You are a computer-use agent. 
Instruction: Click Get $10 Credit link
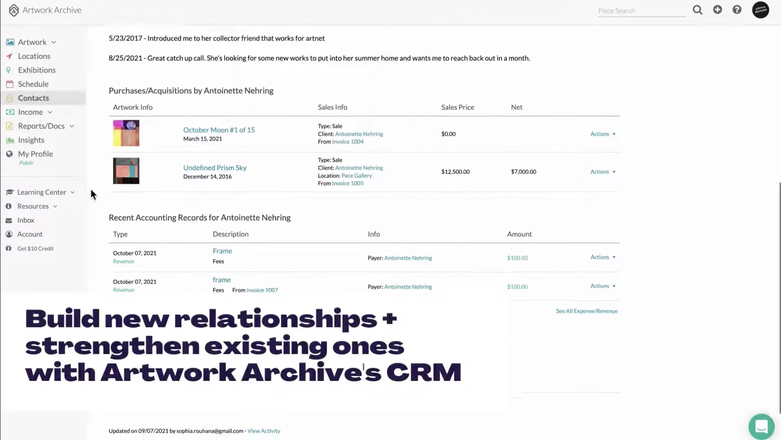tap(35, 249)
